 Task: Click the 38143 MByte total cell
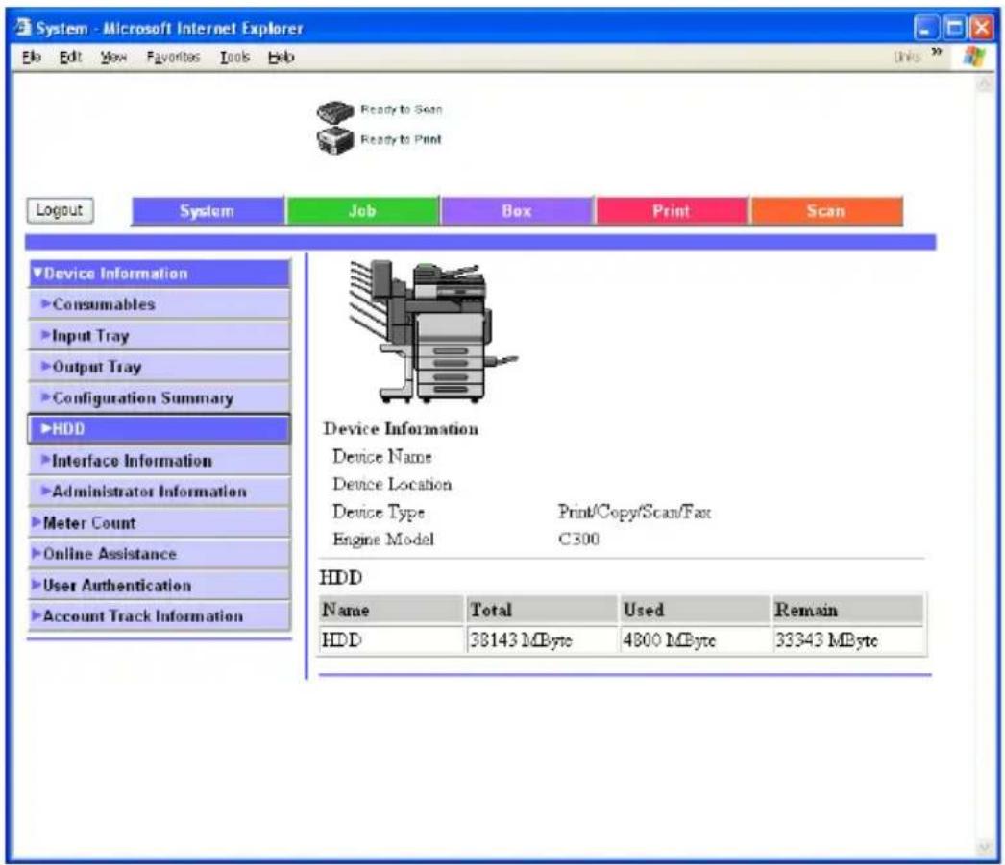click(541, 640)
